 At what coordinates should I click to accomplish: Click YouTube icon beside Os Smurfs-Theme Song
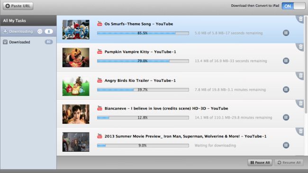pyautogui.click(x=100, y=24)
